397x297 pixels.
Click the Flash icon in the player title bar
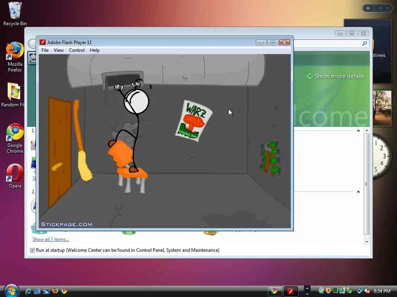click(x=43, y=42)
